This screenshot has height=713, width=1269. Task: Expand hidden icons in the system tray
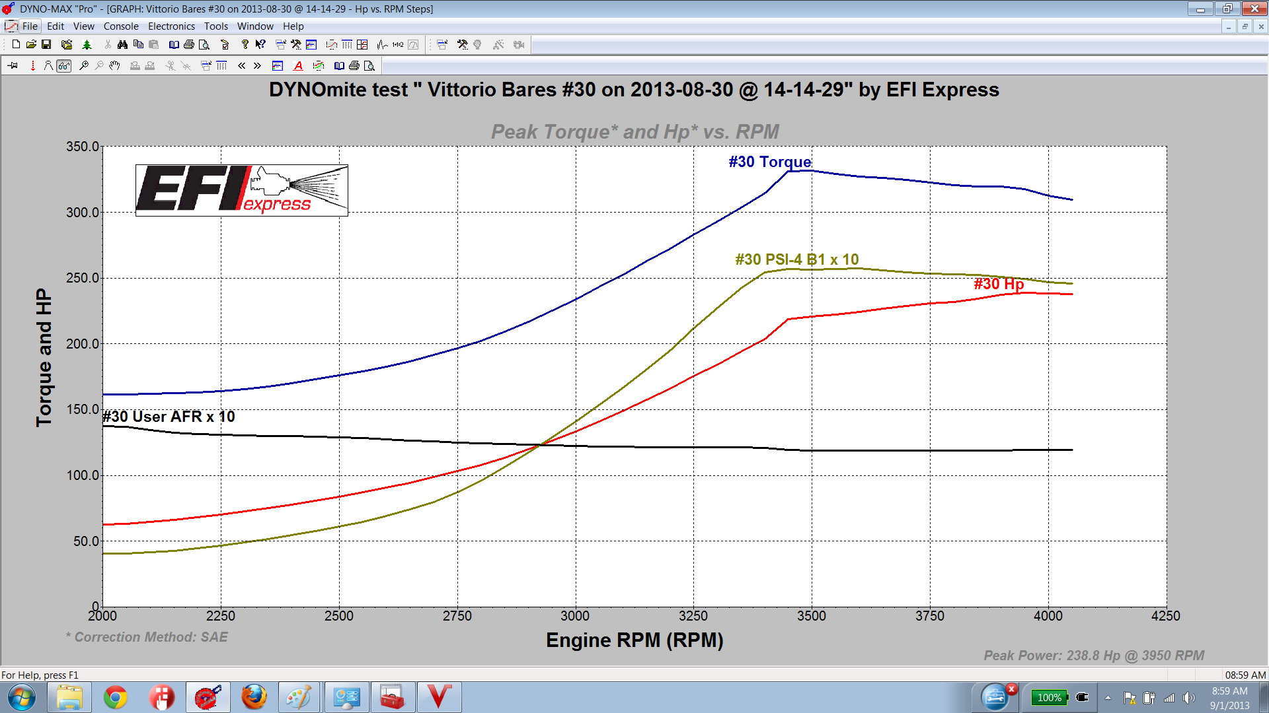click(x=1109, y=697)
